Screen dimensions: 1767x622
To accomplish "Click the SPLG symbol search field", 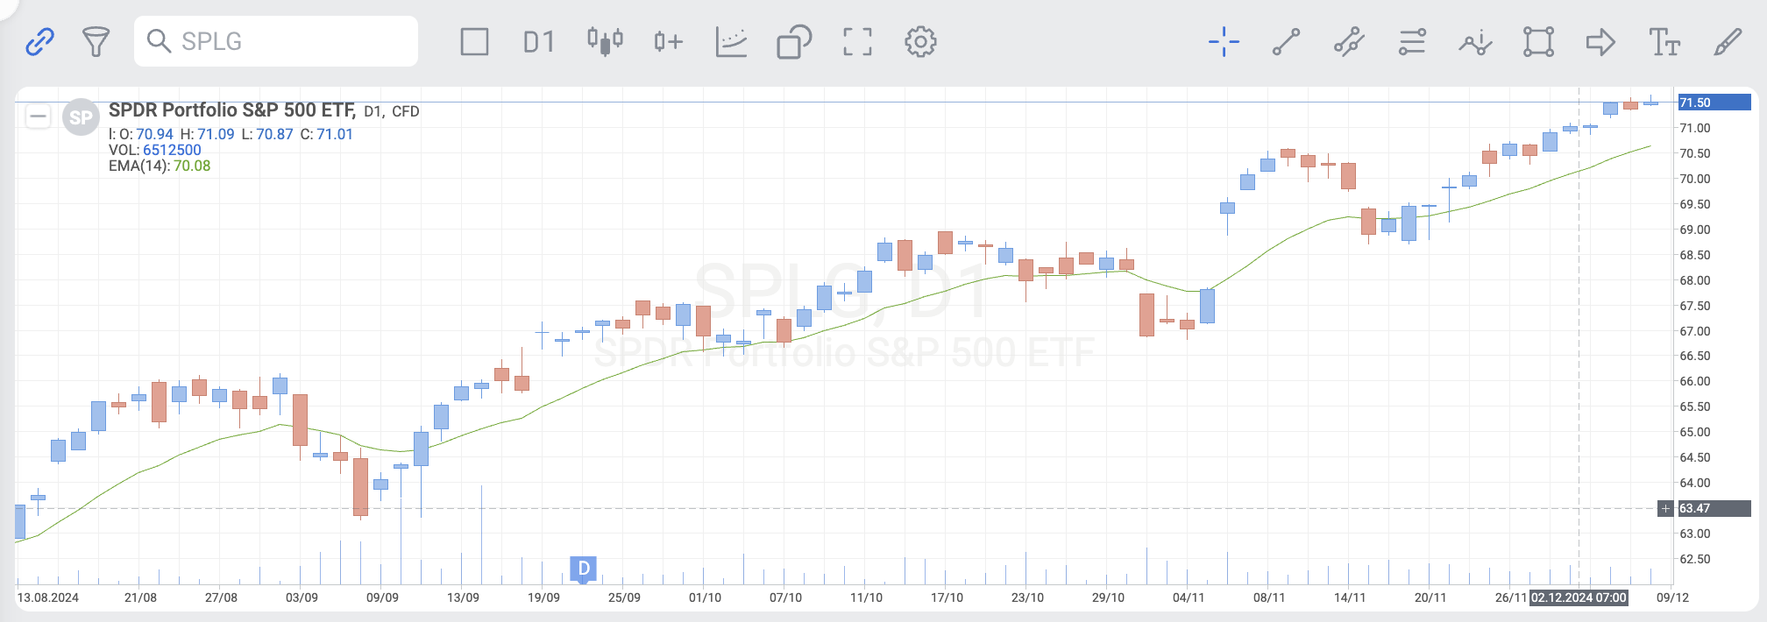I will click(276, 41).
